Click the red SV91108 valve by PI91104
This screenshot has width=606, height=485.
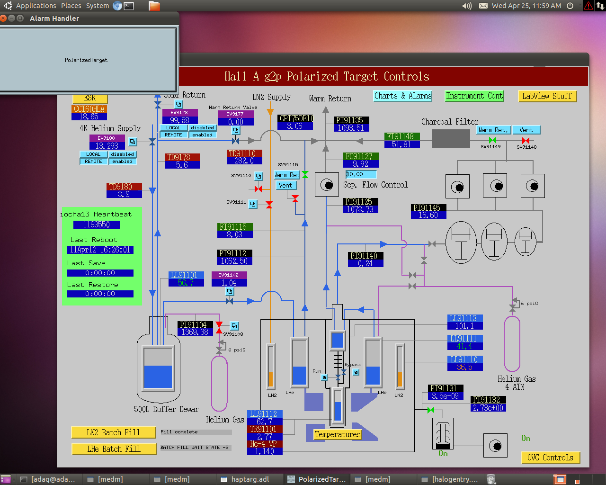(219, 327)
